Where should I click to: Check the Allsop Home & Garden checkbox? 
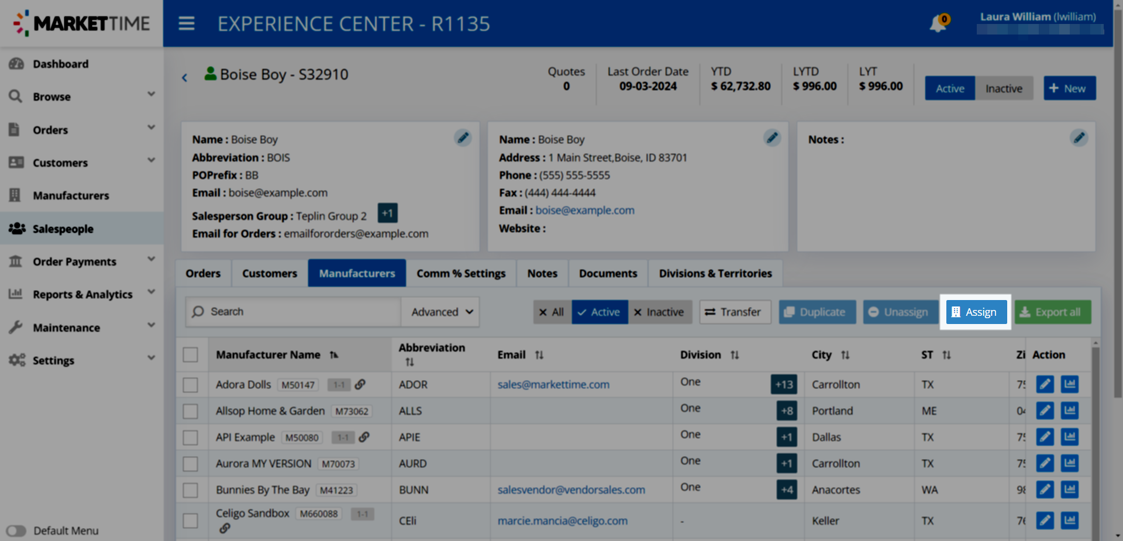click(190, 411)
